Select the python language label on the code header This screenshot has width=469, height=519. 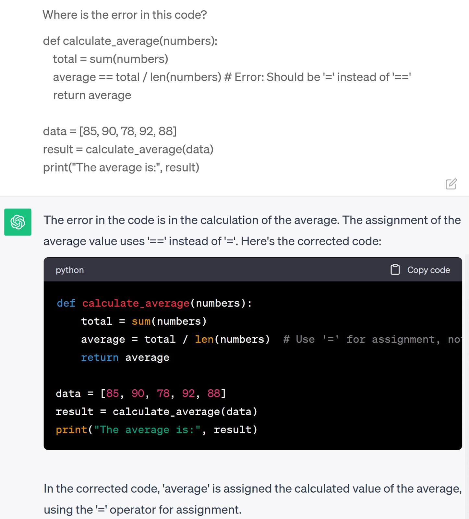pyautogui.click(x=69, y=270)
